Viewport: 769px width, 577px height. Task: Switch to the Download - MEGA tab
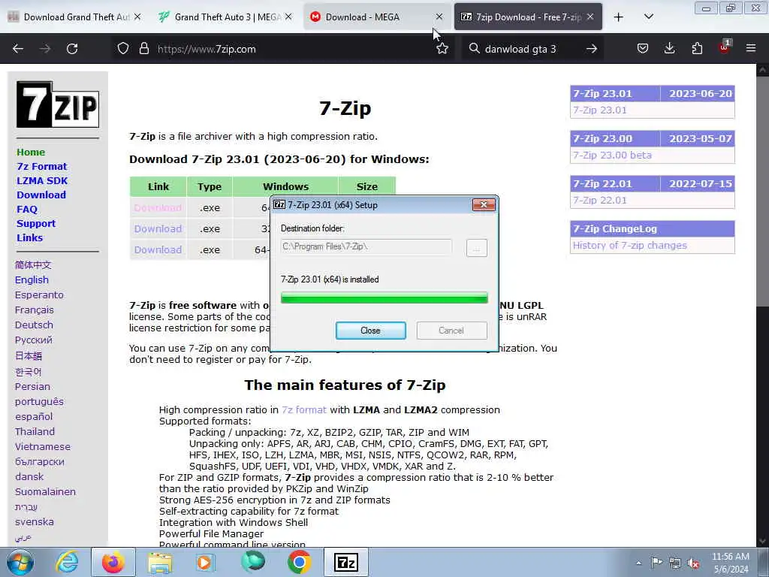[377, 17]
